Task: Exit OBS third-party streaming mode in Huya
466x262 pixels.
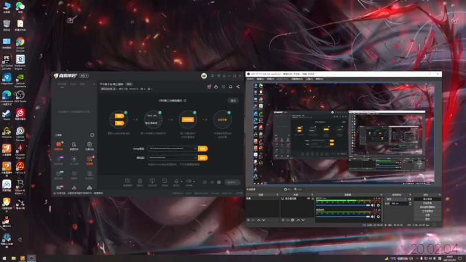Action: click(x=234, y=101)
